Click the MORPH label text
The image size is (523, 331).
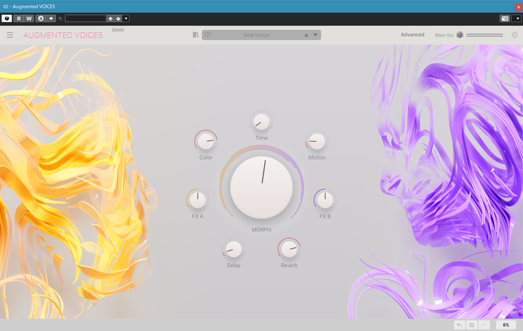(x=261, y=230)
